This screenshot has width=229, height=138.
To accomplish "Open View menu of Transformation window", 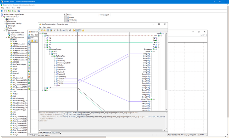I will click(x=49, y=27).
